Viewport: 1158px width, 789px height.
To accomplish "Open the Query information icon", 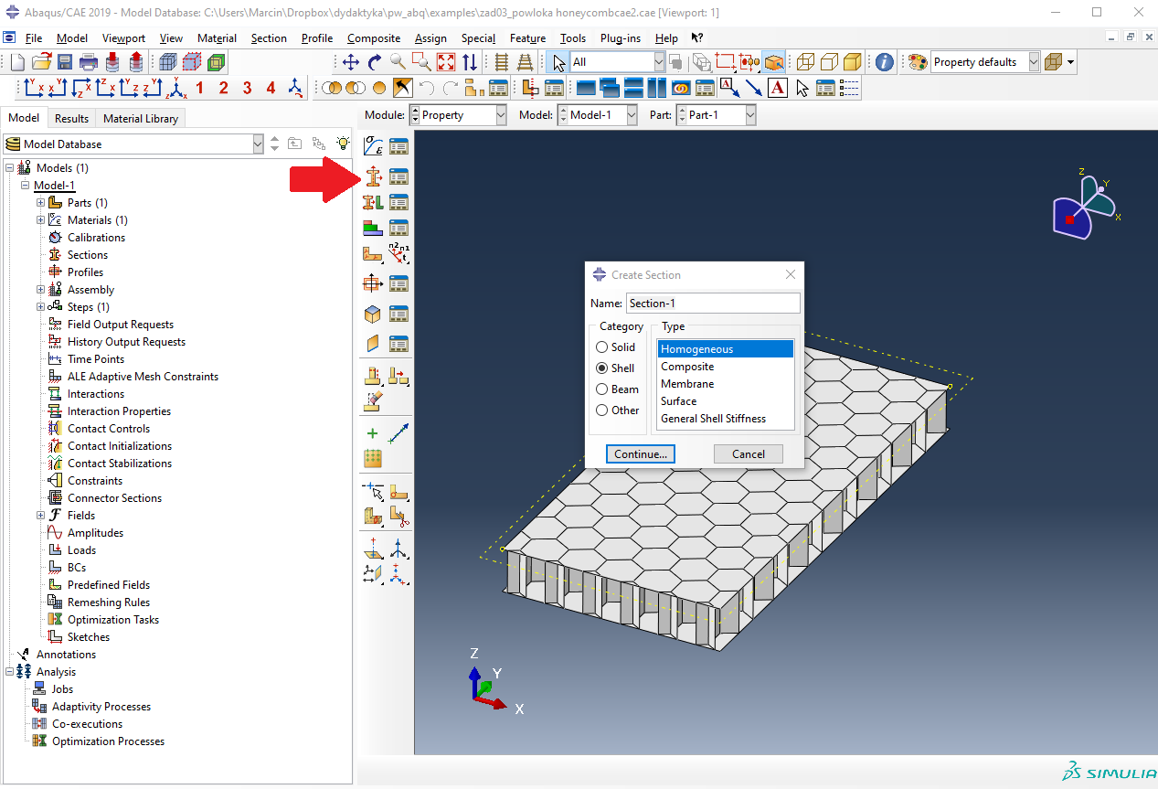I will pyautogui.click(x=884, y=62).
